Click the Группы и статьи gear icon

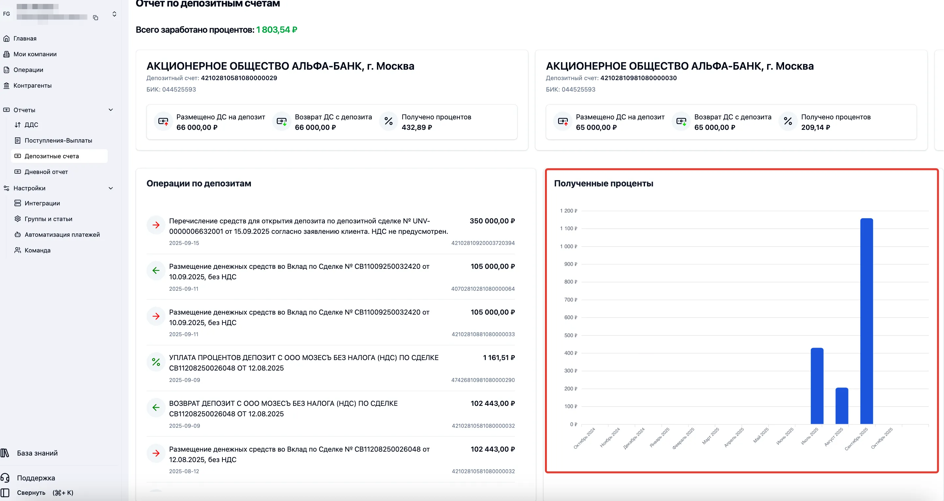tap(18, 219)
